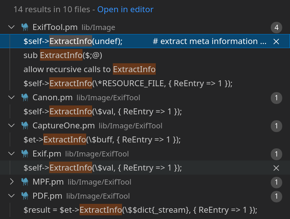
Task: Click the Perl icon next to Exif.pm
Action: pos(25,154)
